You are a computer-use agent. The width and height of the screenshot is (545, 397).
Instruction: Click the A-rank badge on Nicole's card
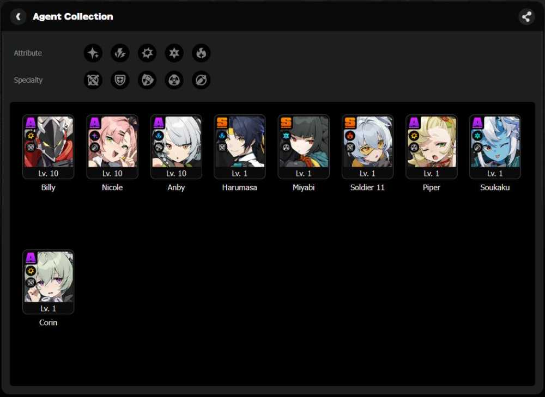pos(94,123)
